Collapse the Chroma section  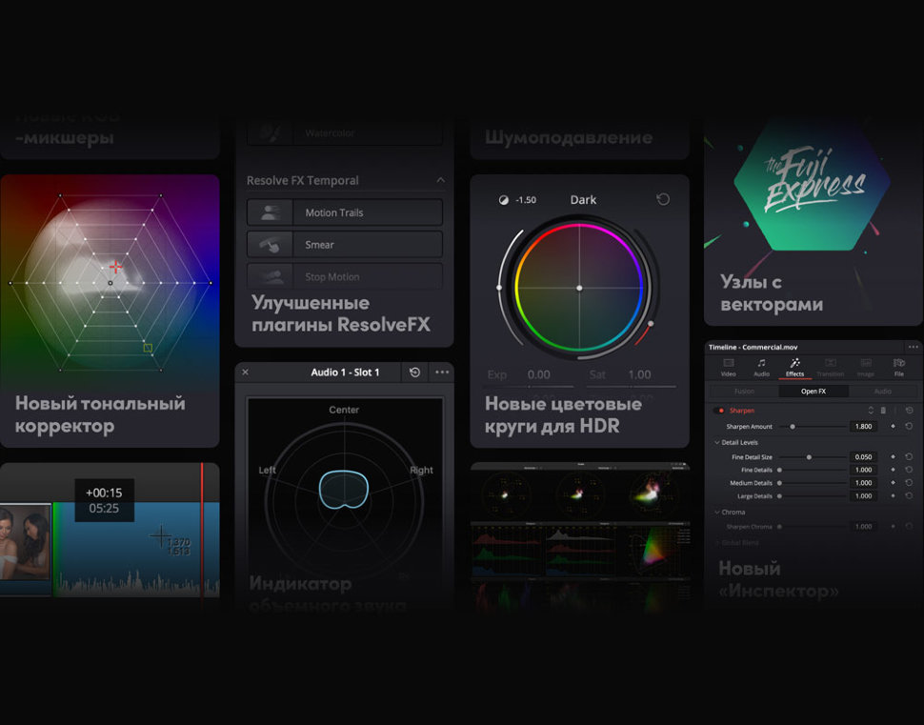716,512
